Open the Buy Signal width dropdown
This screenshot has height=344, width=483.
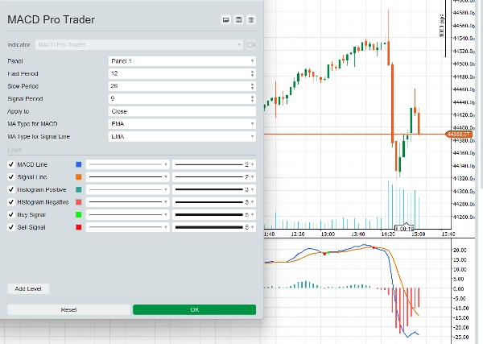point(214,215)
